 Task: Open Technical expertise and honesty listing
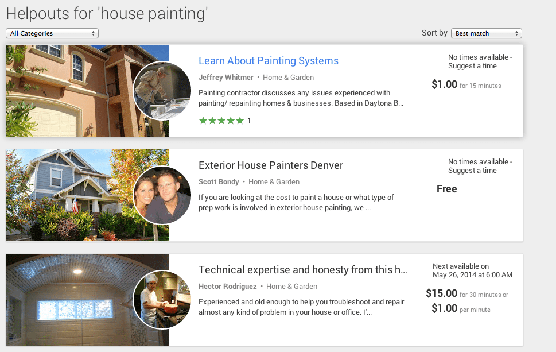click(302, 270)
